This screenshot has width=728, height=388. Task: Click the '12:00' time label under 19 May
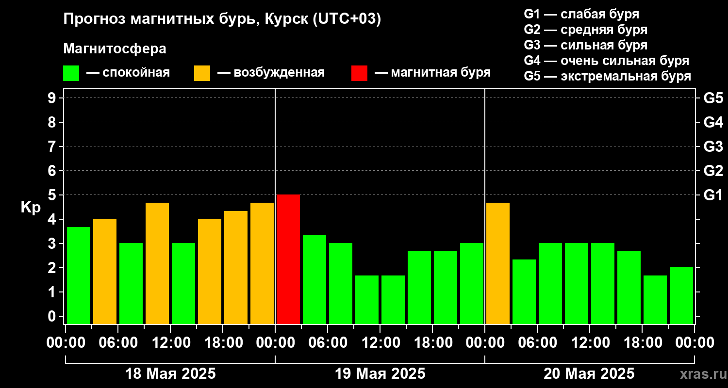[x=380, y=343]
